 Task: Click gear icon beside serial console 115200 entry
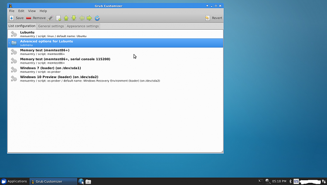(14, 61)
